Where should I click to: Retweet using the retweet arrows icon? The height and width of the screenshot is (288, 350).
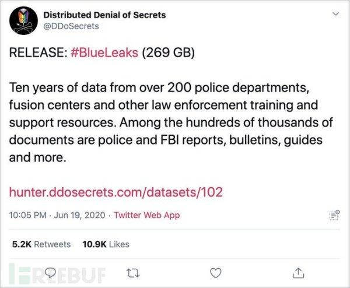133,273
